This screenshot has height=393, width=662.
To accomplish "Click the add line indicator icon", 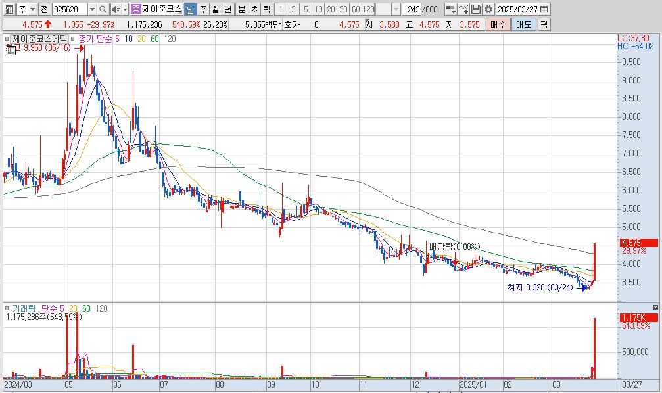I will pyautogui.click(x=463, y=9).
